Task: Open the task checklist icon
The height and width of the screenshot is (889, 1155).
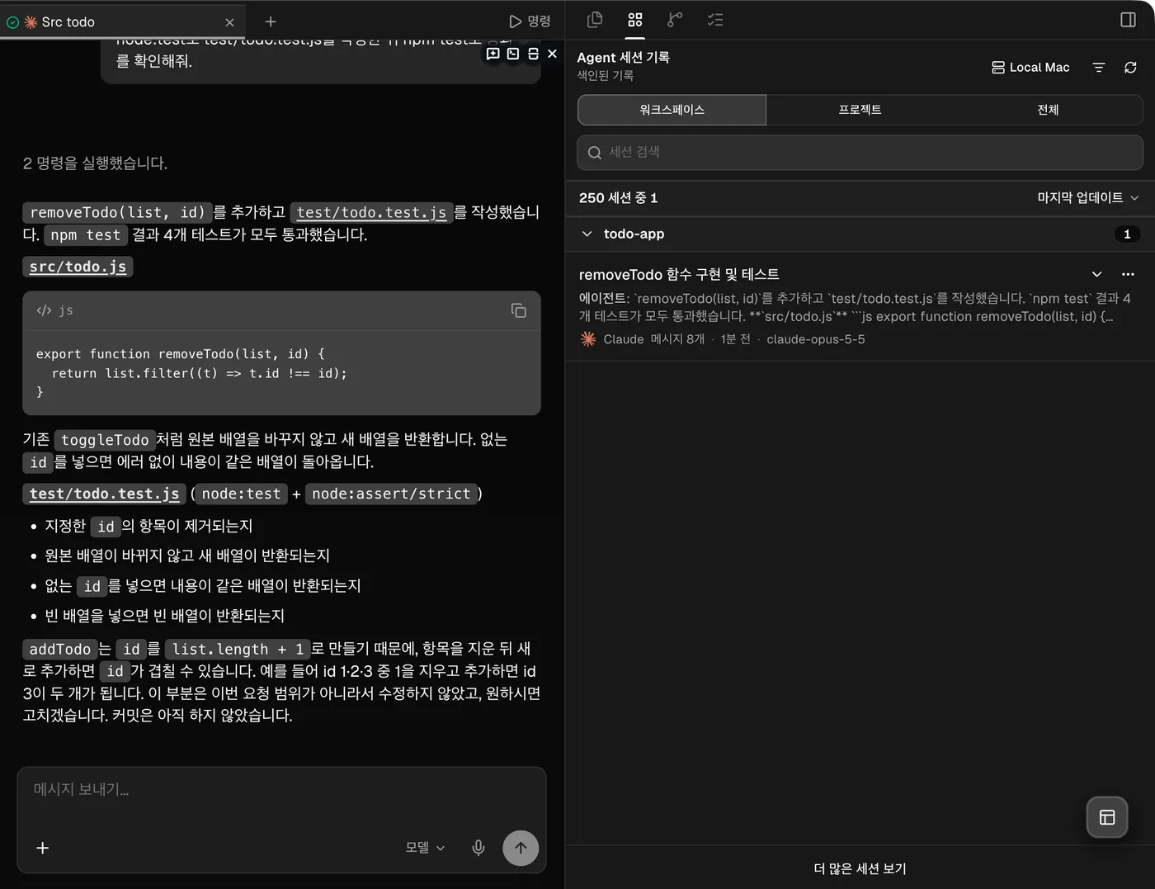Action: (715, 20)
